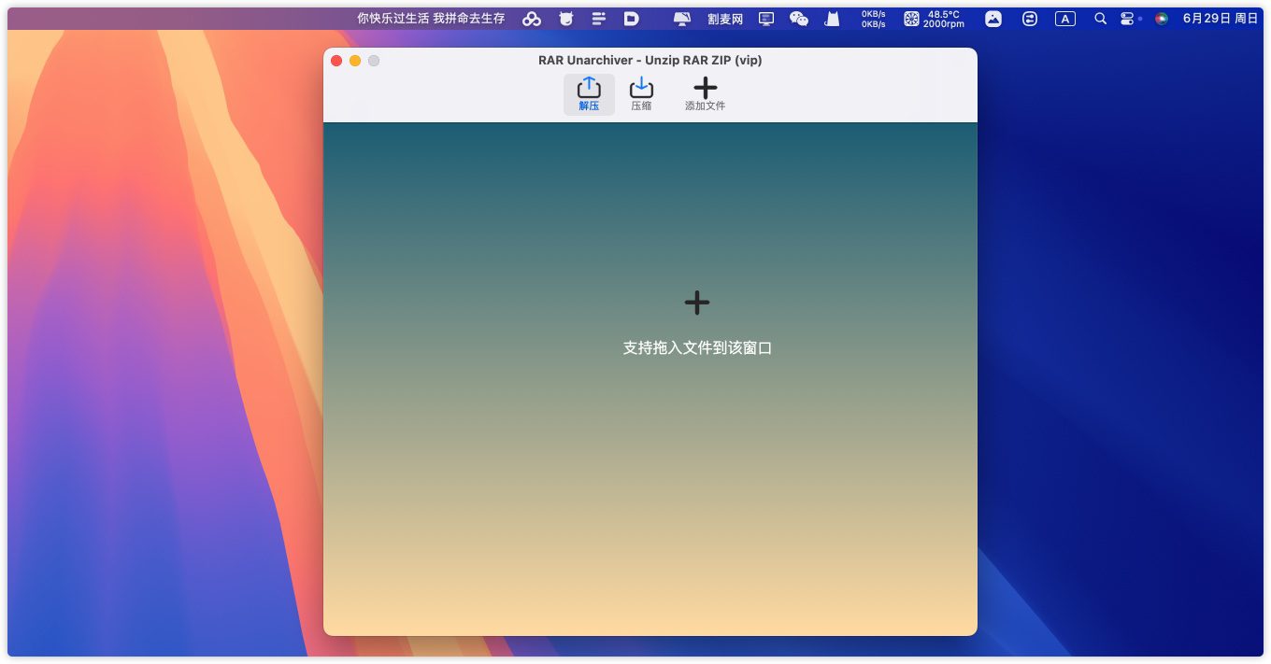Click the 添加文件 (add file) toolbar button
The width and height of the screenshot is (1271, 664).
click(x=705, y=94)
